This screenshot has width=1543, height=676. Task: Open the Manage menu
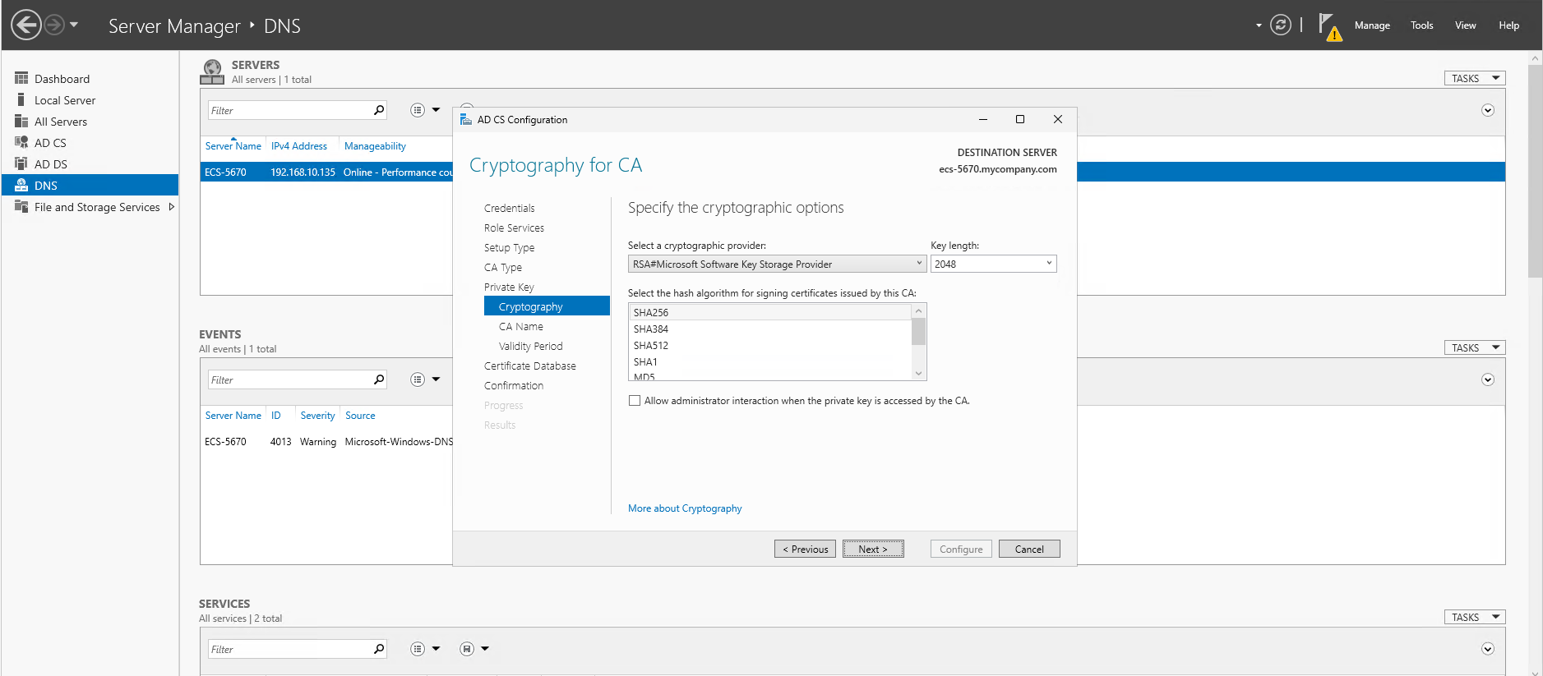tap(1371, 25)
